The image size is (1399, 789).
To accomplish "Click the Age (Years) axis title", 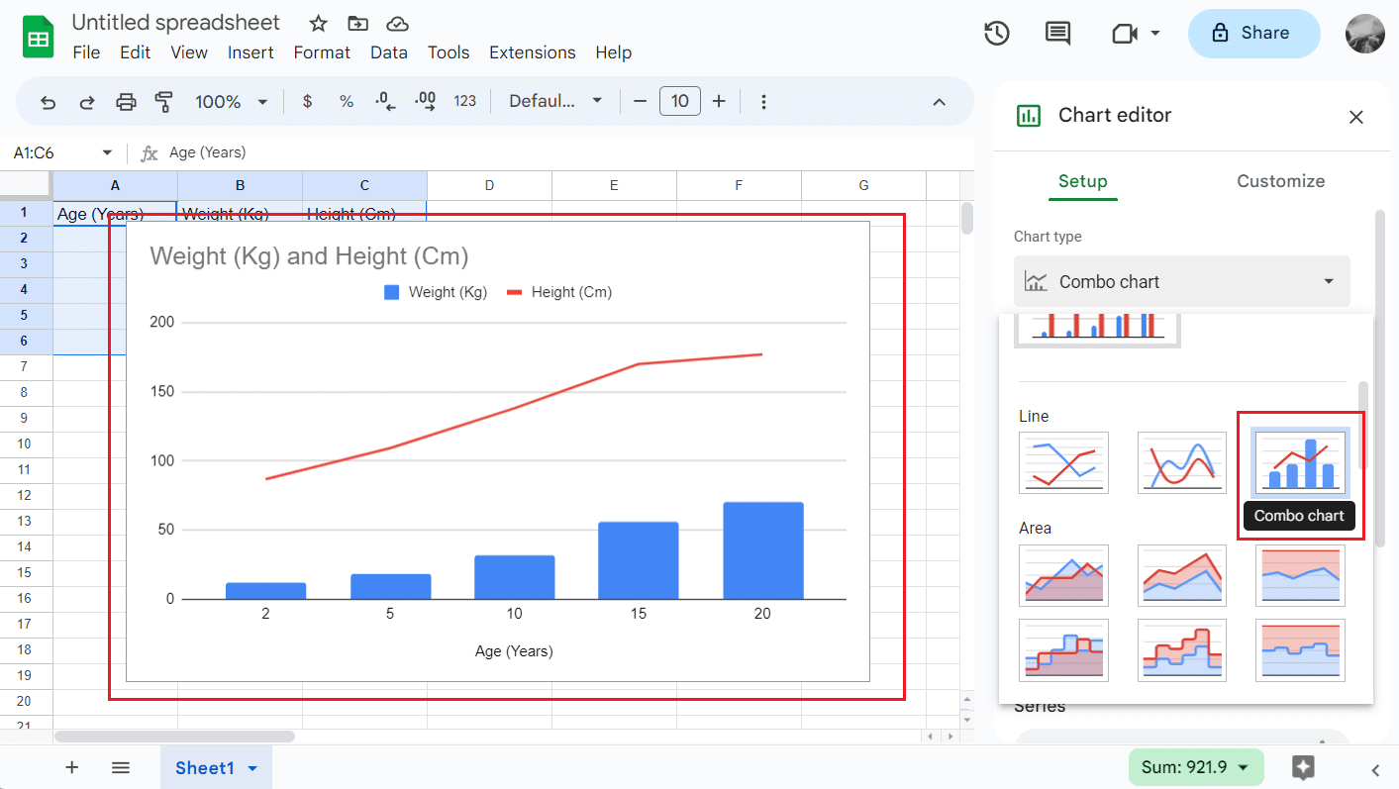I will [514, 651].
